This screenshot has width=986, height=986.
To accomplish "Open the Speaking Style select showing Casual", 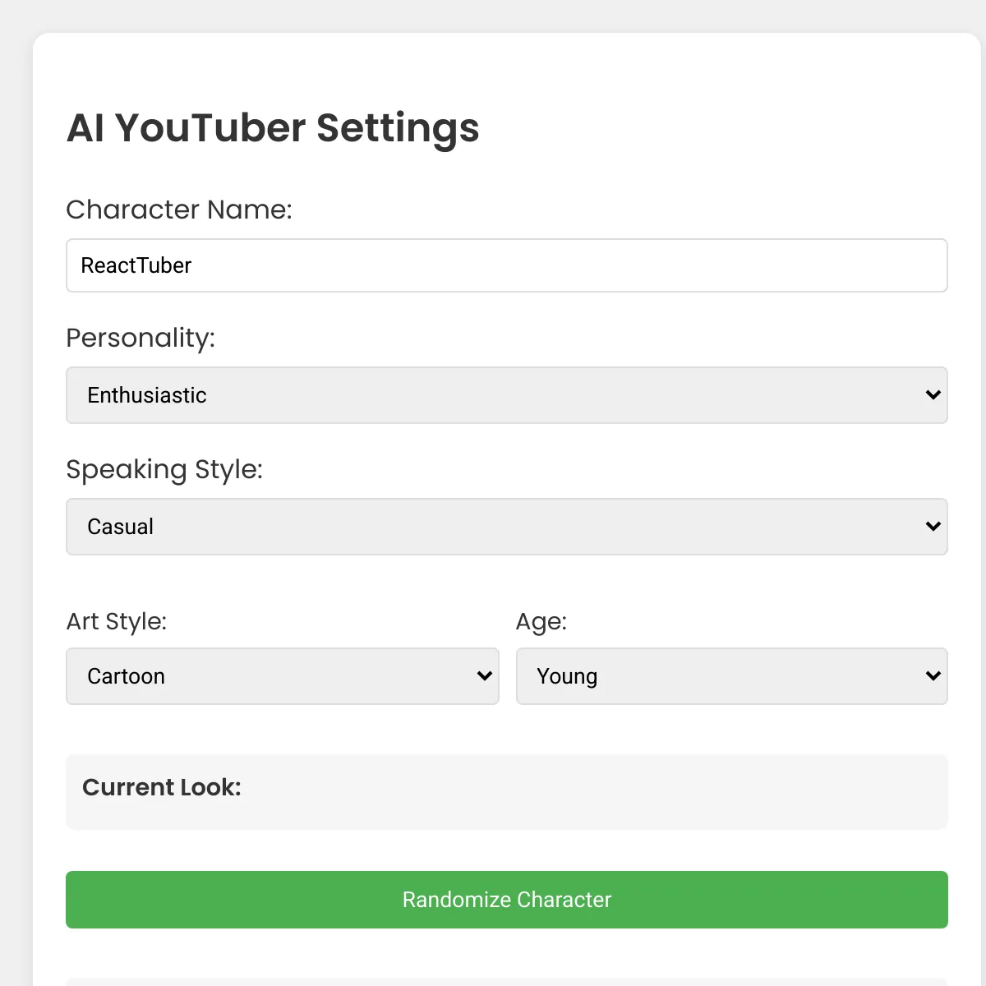I will click(507, 527).
